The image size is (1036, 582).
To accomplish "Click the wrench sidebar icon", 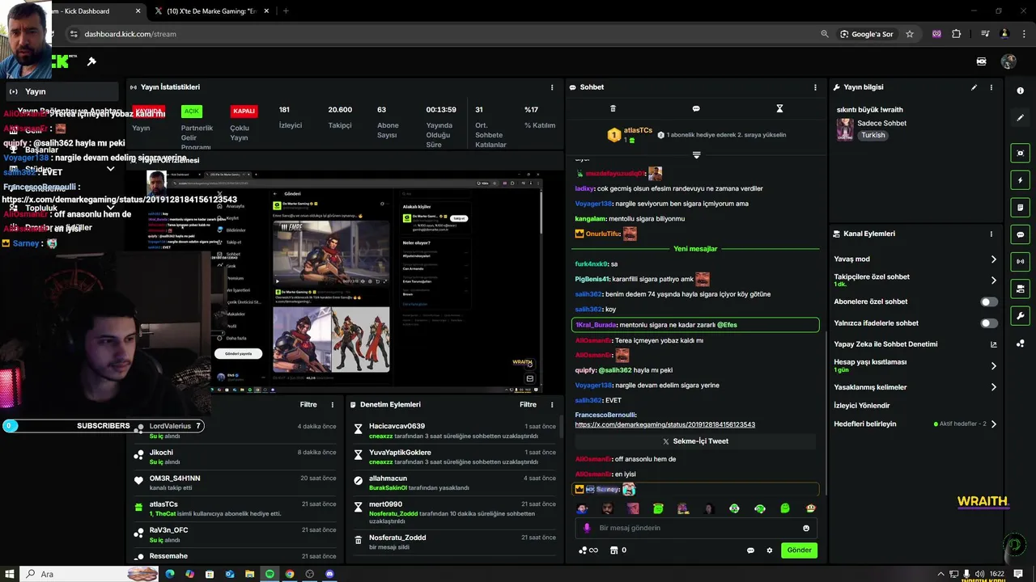I will (x=1021, y=316).
